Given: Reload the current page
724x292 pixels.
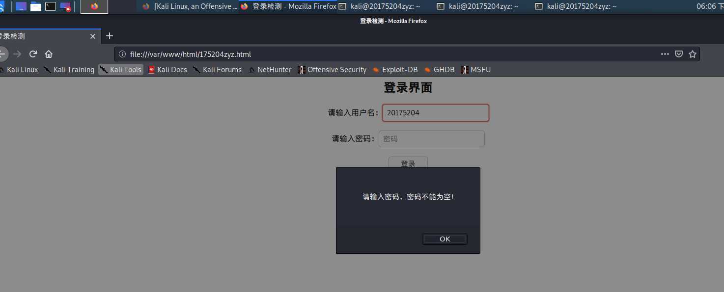Looking at the screenshot, I should (x=33, y=54).
